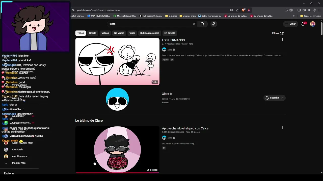Screen dimensions: 323x181
Task: Click the Crear button
Action: (290, 24)
